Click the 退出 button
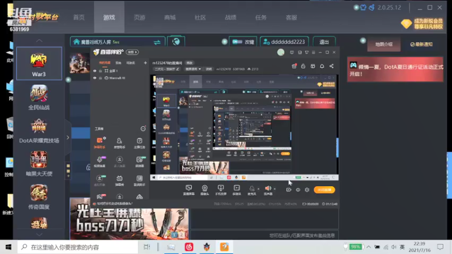This screenshot has height=254, width=452. pyautogui.click(x=324, y=42)
